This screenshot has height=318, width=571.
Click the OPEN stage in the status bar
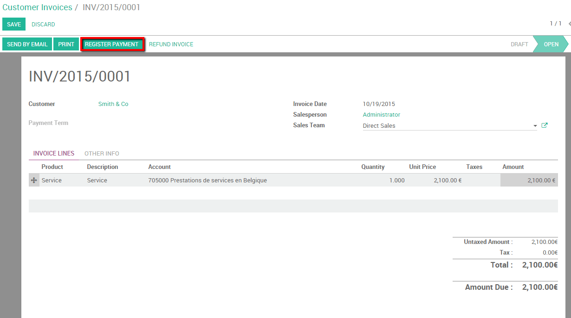tap(551, 44)
